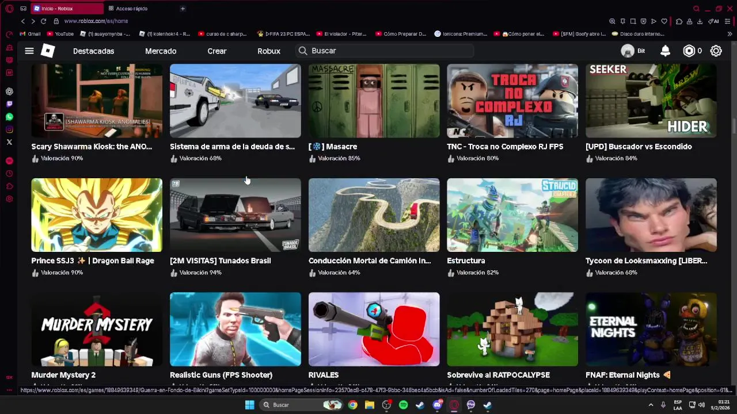Viewport: 737px width, 414px height.
Task: Open the WhatsApp sidebar icon
Action: tap(9, 117)
